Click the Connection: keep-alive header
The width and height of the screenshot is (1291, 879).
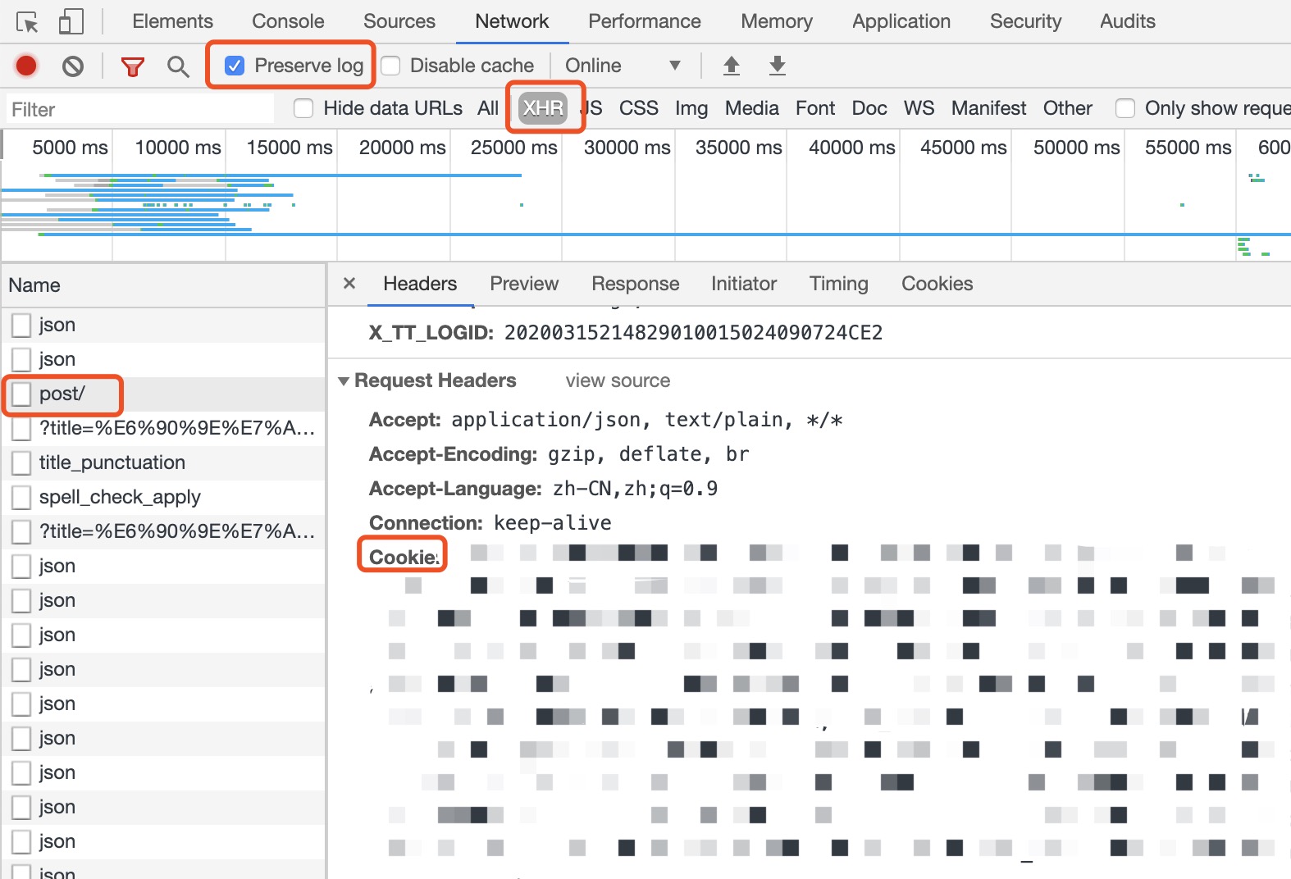pos(490,523)
